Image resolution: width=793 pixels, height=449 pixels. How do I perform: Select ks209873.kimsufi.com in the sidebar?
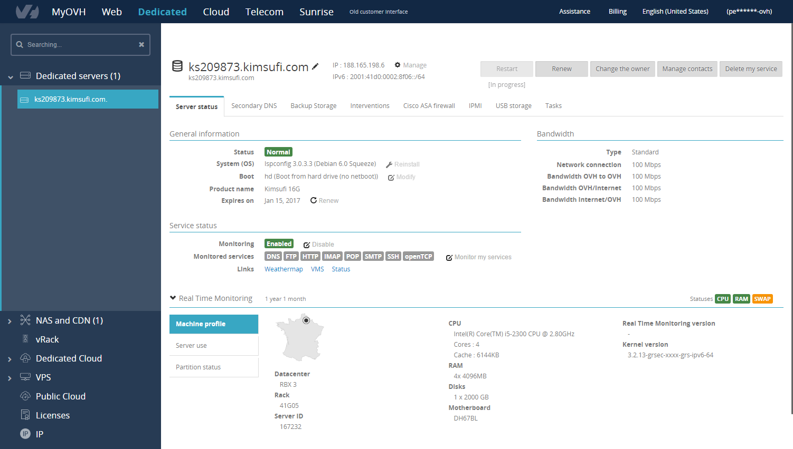[x=88, y=99]
